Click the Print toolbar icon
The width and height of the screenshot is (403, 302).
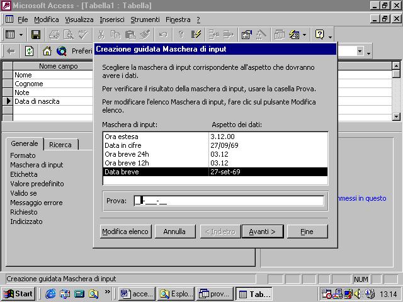coord(54,35)
